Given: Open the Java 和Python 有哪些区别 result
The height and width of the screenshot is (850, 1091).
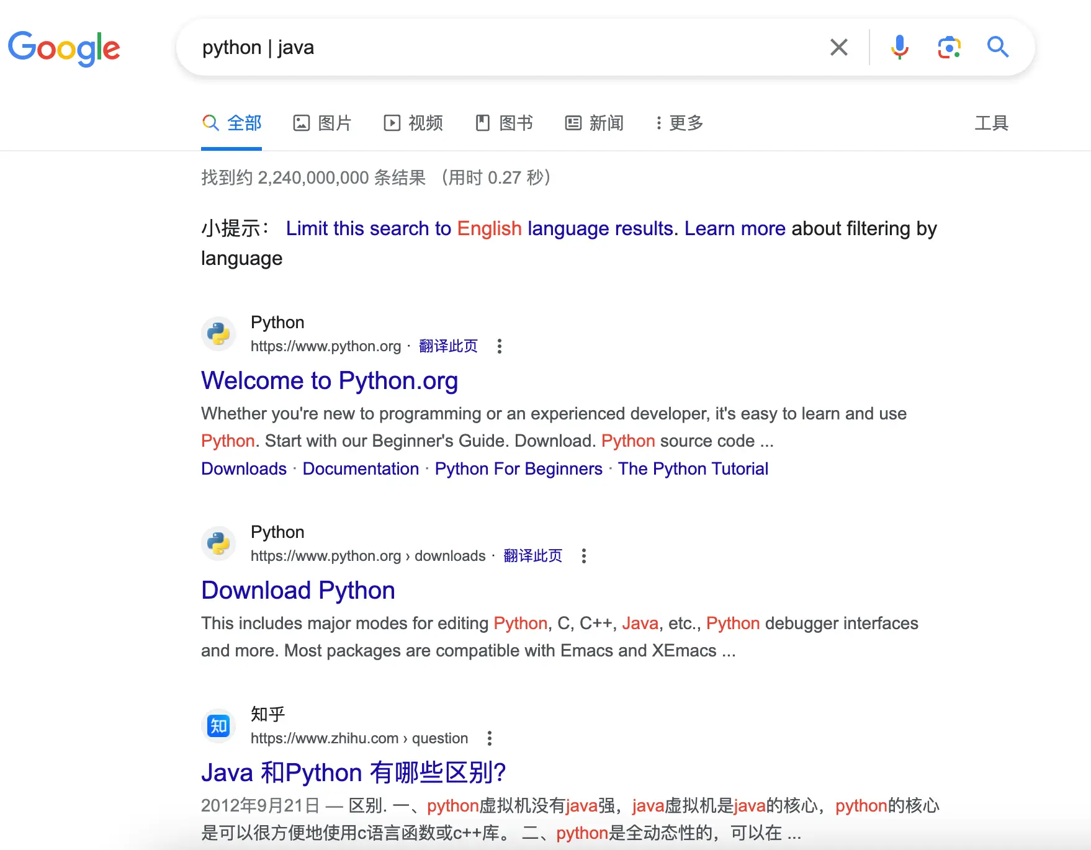Looking at the screenshot, I should pyautogui.click(x=354, y=772).
